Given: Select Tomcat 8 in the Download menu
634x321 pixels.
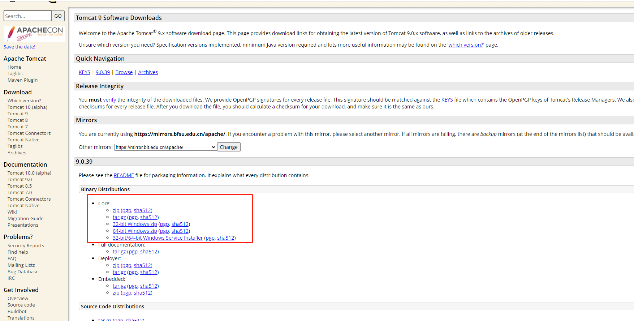Looking at the screenshot, I should pyautogui.click(x=18, y=120).
